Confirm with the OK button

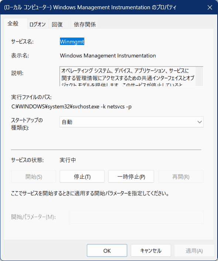(x=107, y=251)
